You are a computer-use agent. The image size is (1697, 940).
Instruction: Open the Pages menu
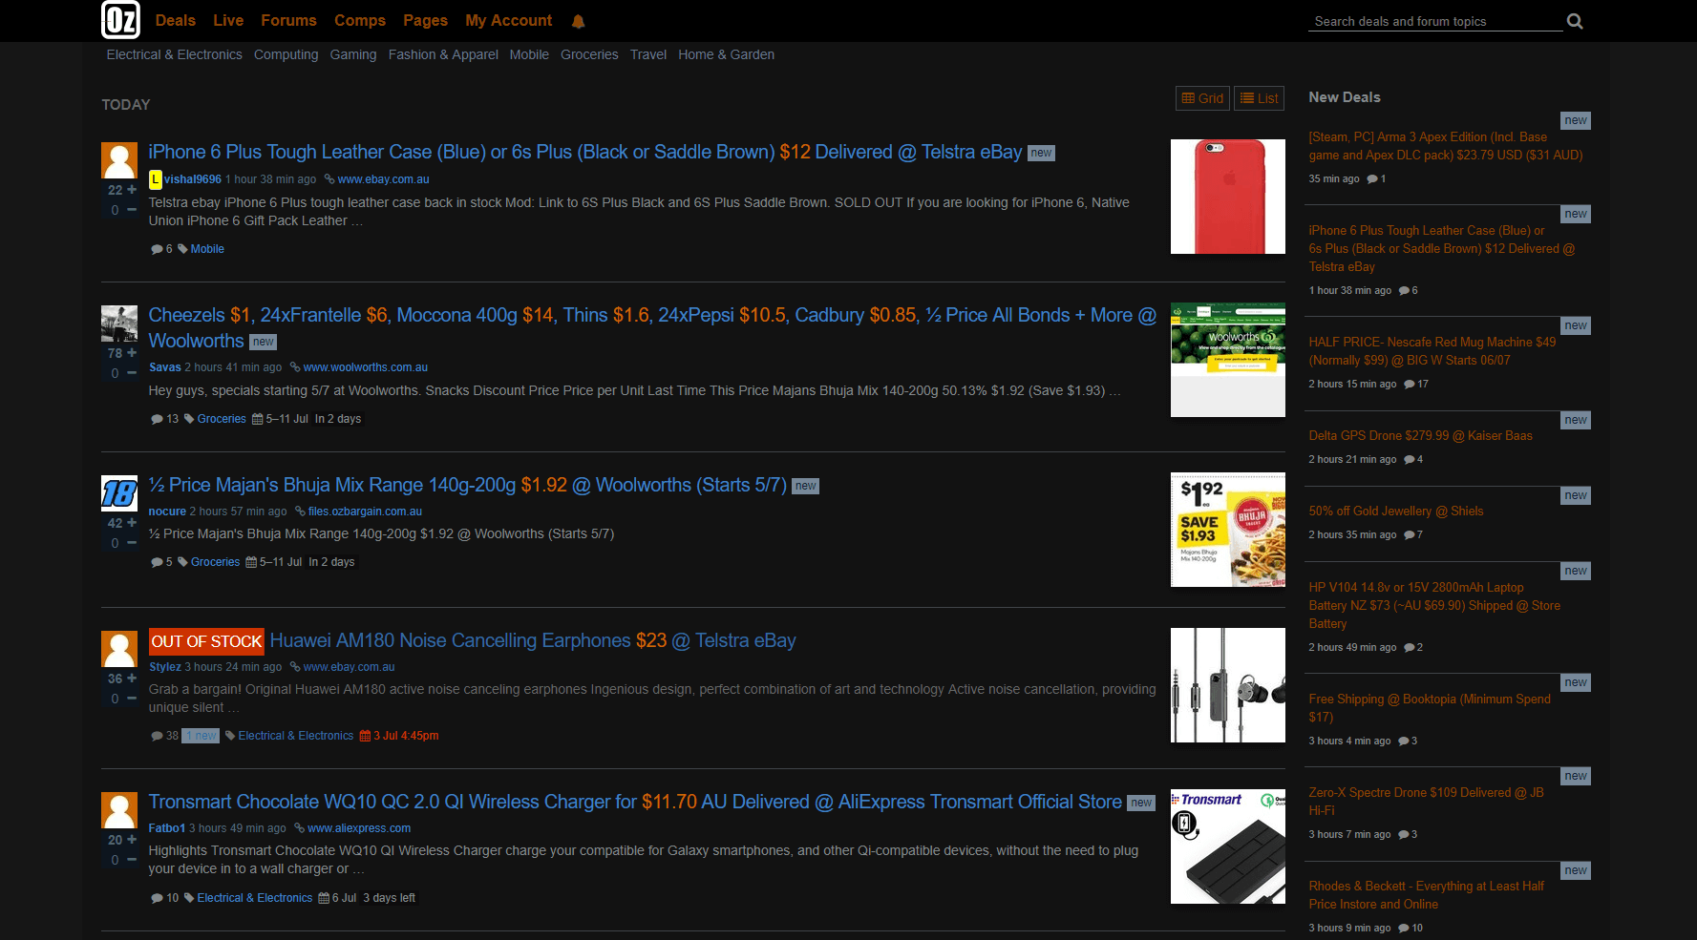425,20
